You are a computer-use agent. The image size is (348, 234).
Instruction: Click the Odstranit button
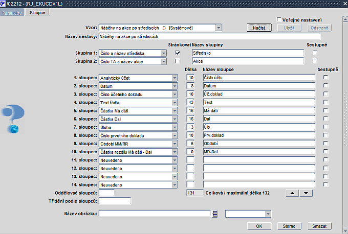(319, 28)
